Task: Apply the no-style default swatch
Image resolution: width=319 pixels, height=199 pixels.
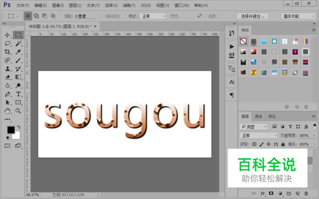Action: point(243,41)
